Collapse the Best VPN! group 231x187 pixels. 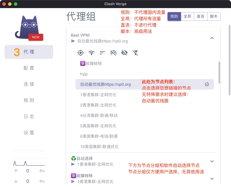212,38
